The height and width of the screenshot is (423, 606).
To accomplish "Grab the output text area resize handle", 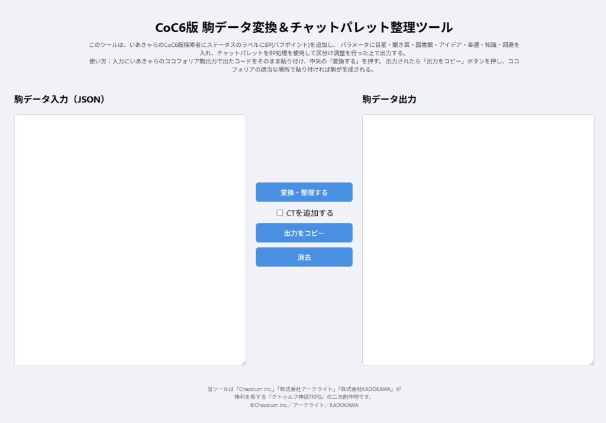I will pyautogui.click(x=591, y=363).
